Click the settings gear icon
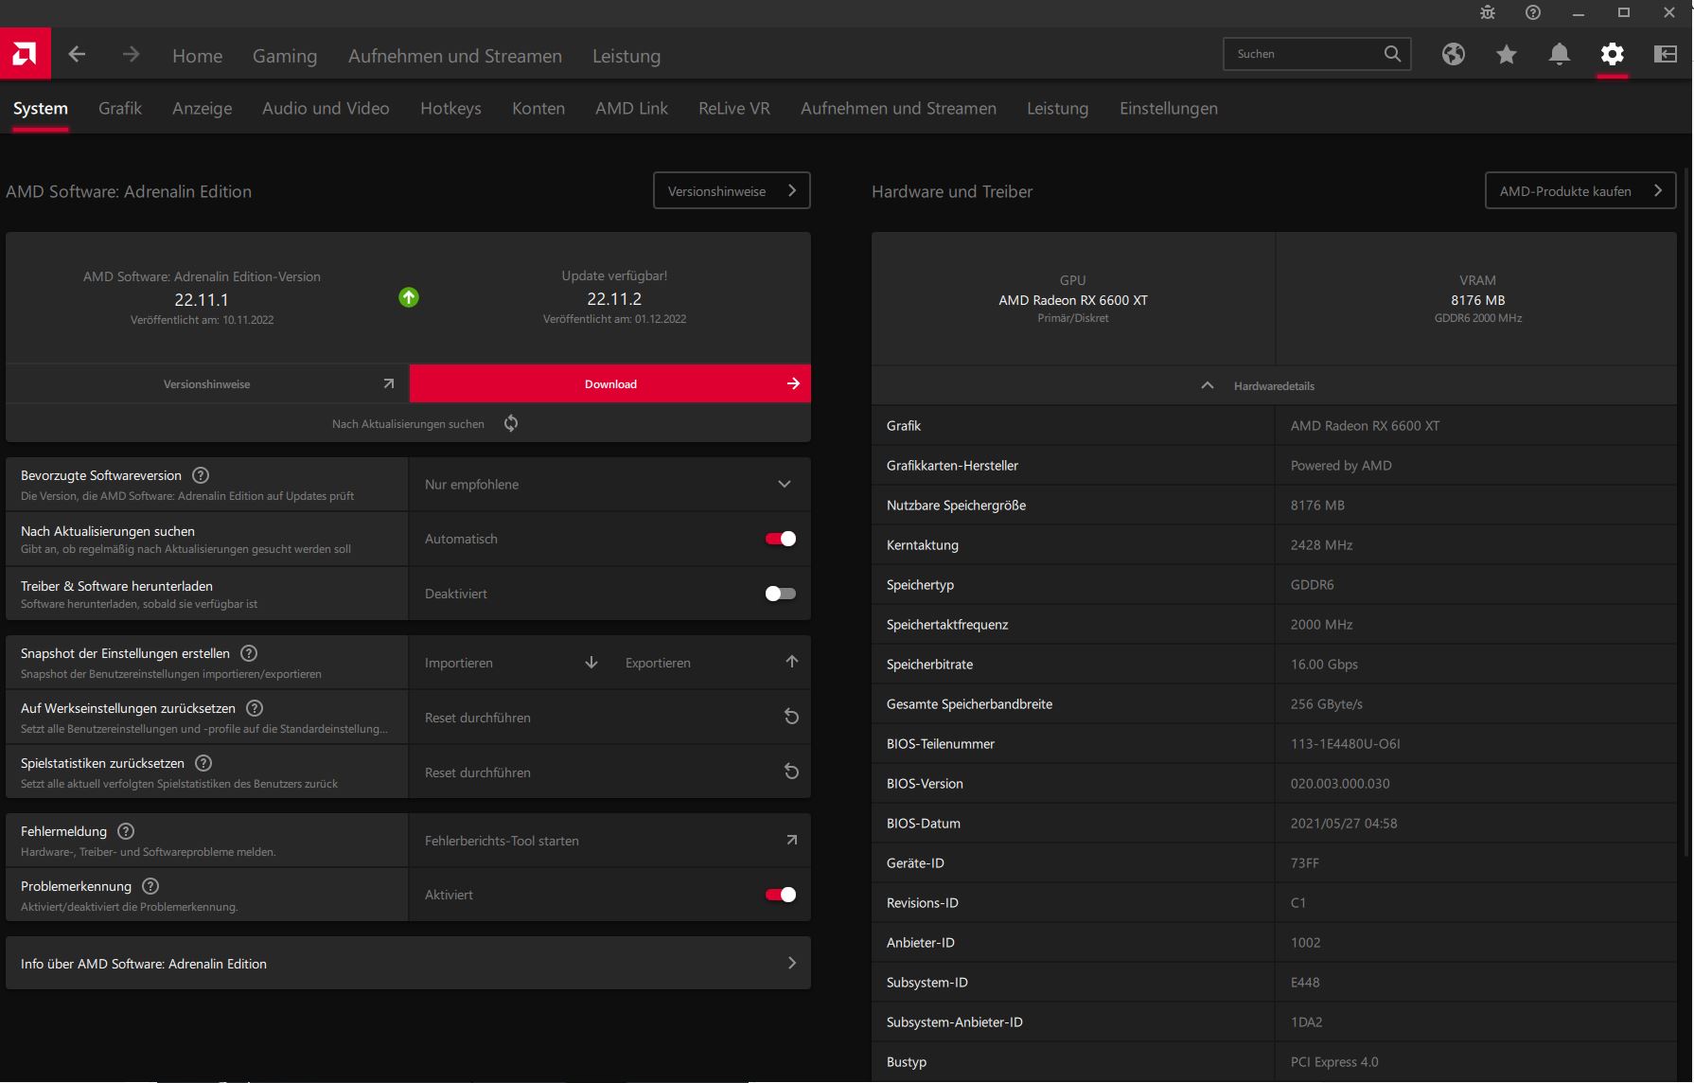 tap(1612, 55)
